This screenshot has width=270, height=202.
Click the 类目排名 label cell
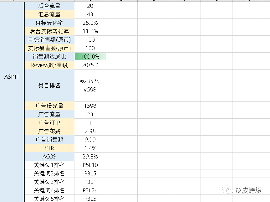(x=49, y=85)
